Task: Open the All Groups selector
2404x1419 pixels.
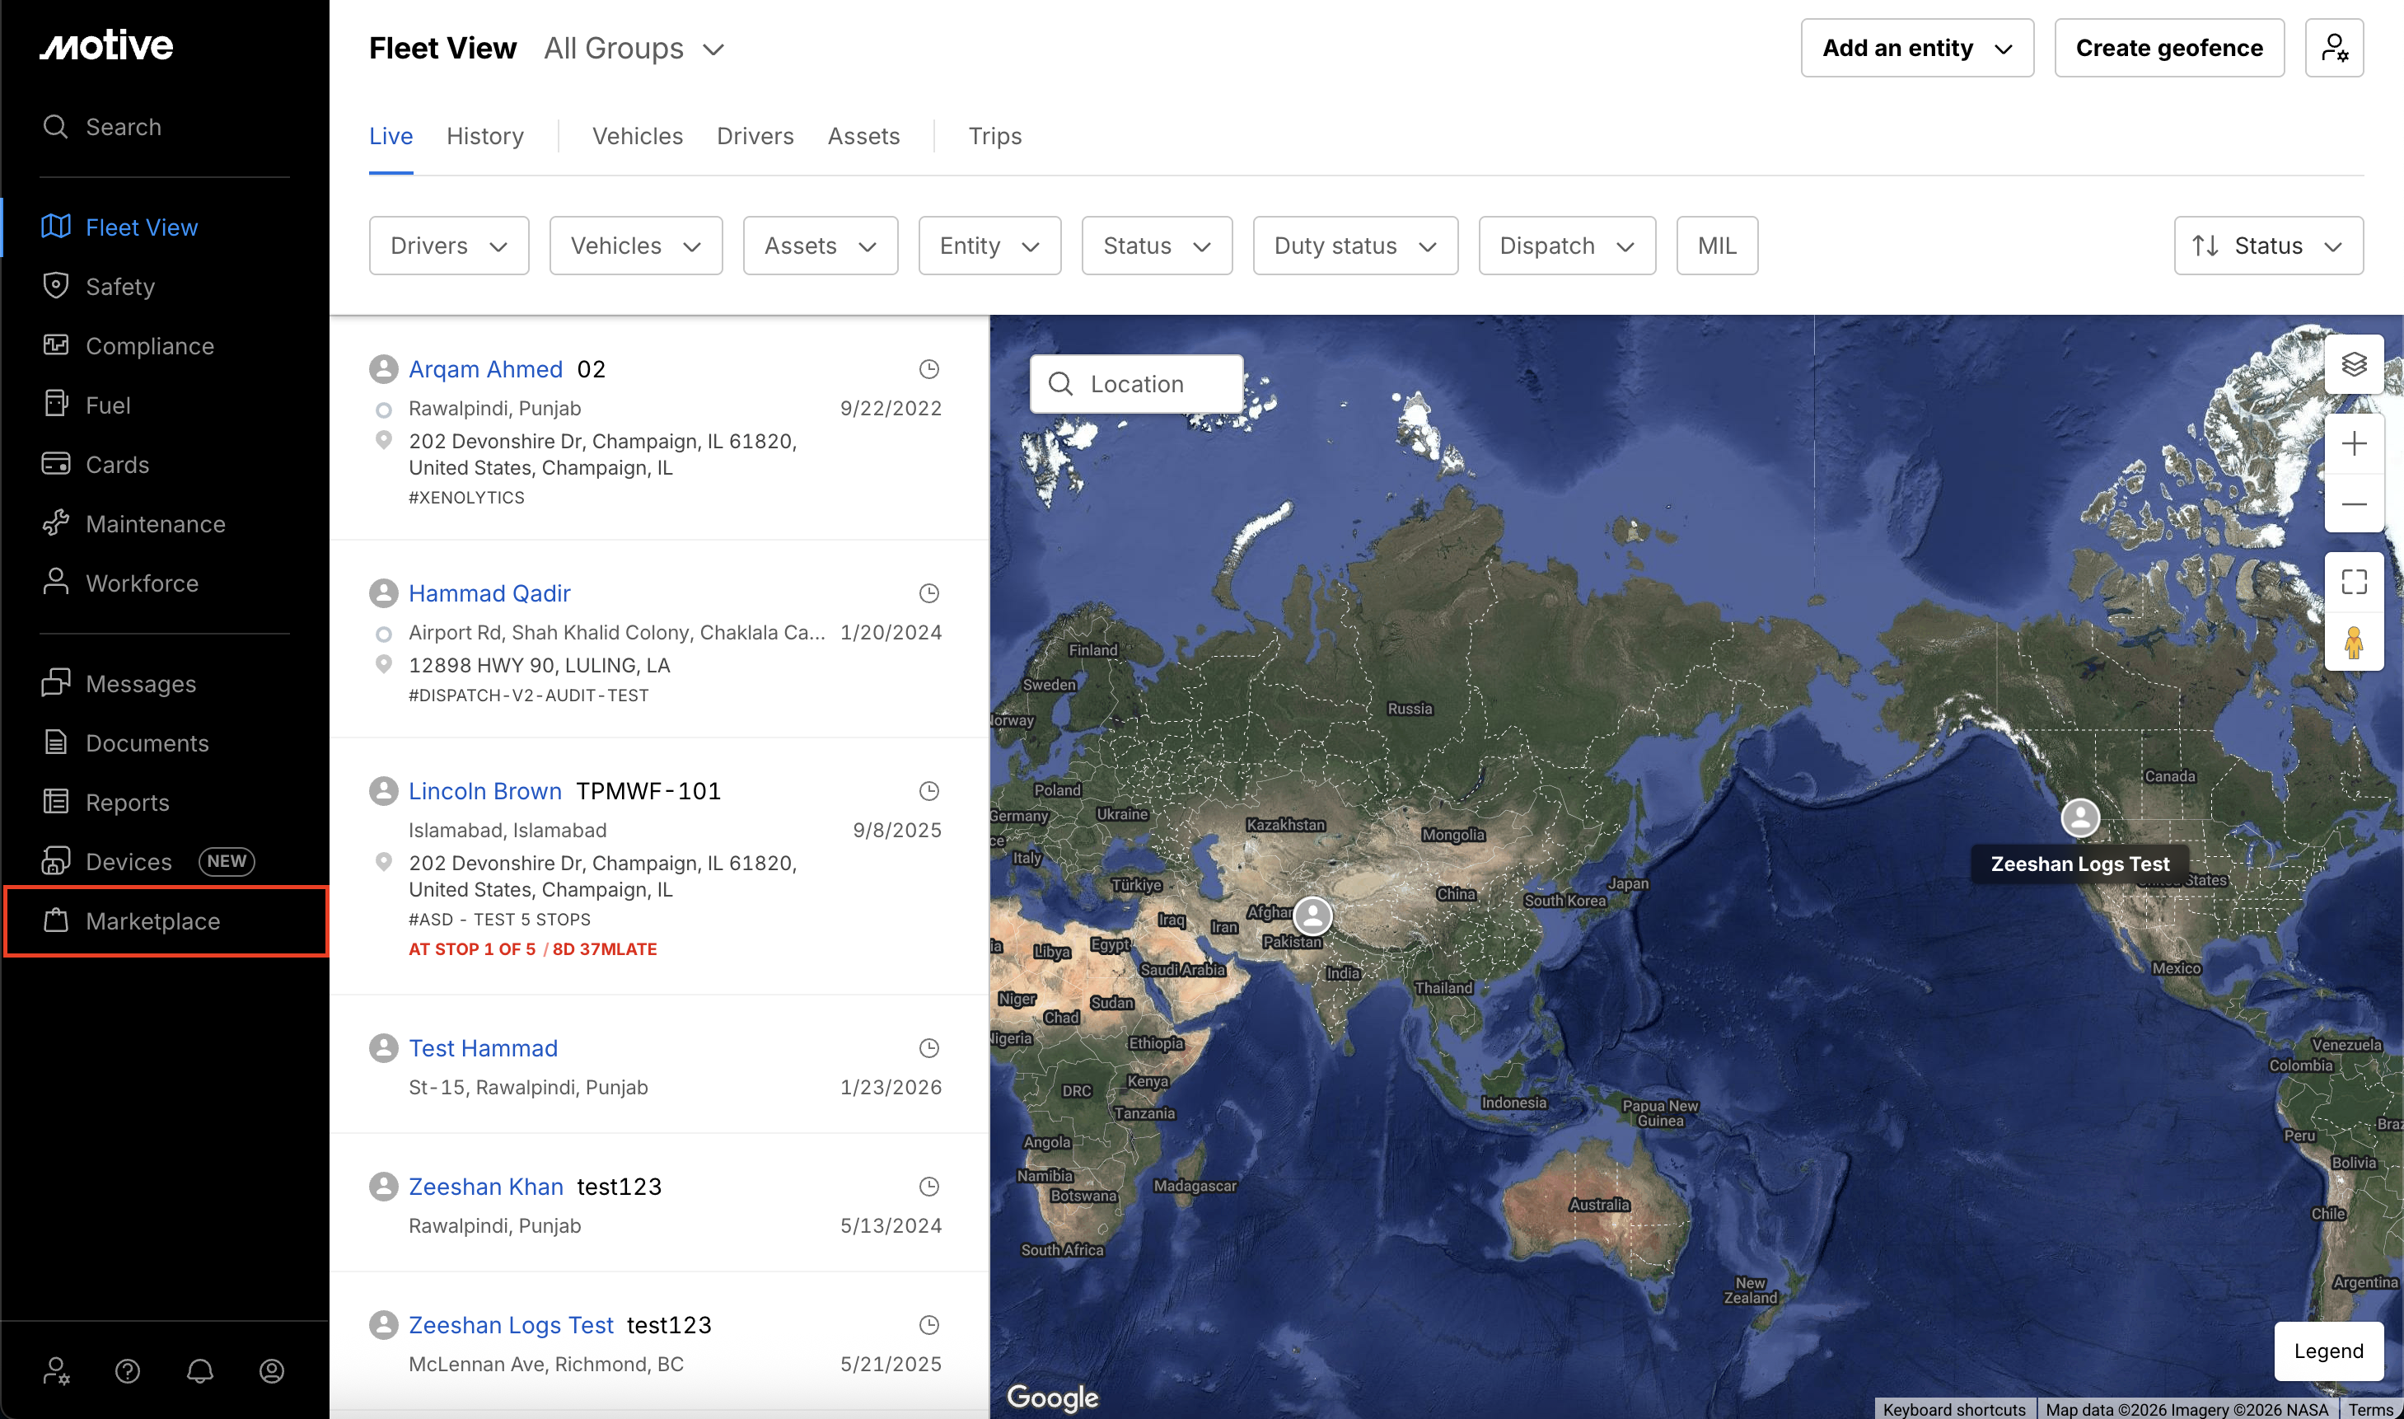Action: (x=634, y=48)
